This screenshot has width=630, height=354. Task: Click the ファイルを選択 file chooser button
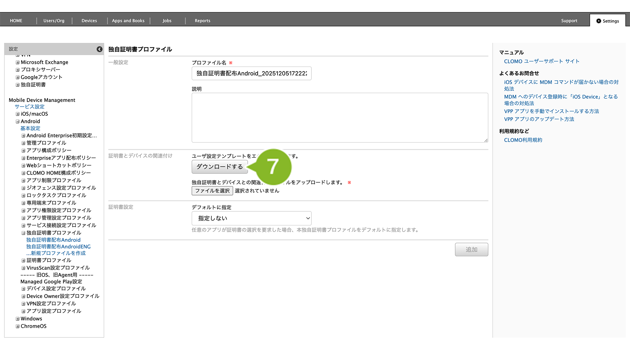click(212, 191)
